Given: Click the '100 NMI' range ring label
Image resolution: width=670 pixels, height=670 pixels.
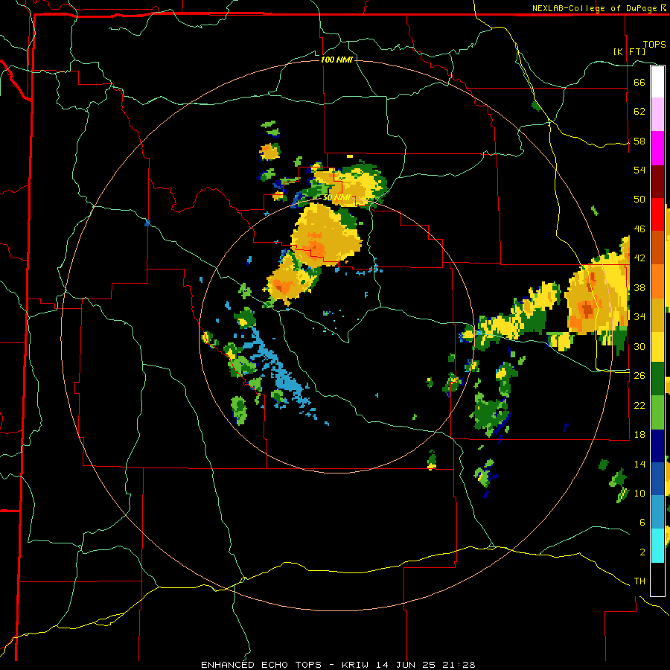Looking at the screenshot, I should point(336,60).
